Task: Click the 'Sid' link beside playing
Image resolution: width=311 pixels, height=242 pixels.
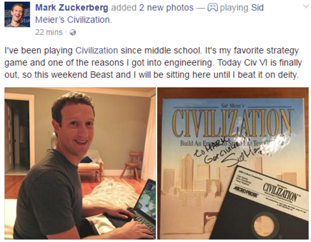Action: (257, 8)
